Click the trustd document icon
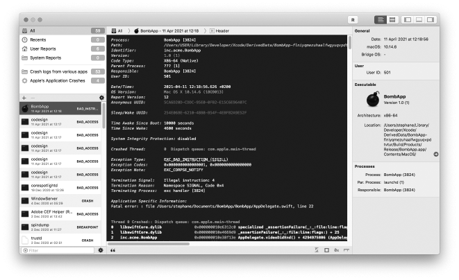This screenshot has width=459, height=280. pos(25,240)
